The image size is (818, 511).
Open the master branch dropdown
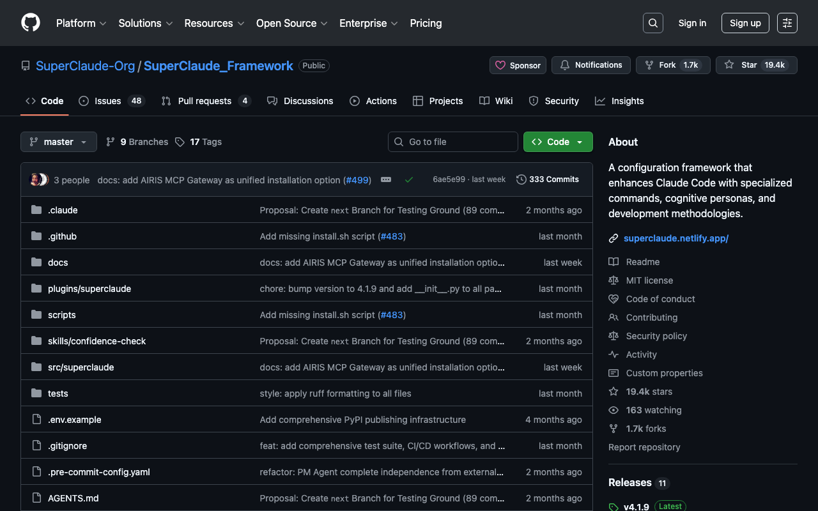tap(59, 142)
